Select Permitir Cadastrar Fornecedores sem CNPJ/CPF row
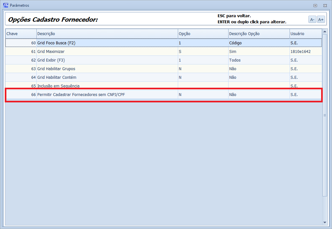Viewport: 332px width, 229px height. click(107, 95)
